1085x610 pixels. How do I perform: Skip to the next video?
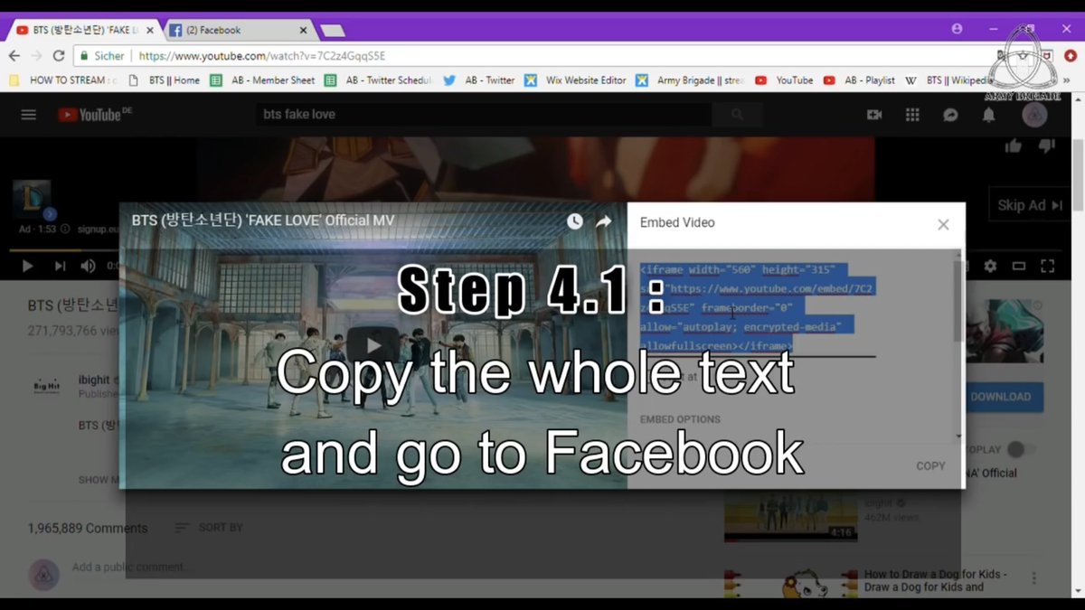coord(60,266)
